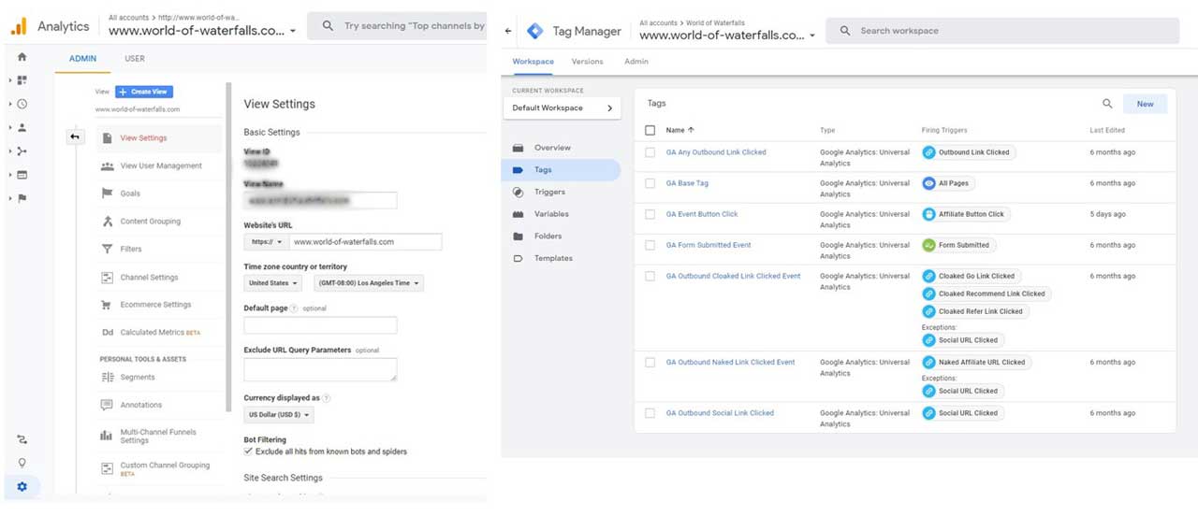Image resolution: width=1198 pixels, height=516 pixels.
Task: Toggle the select-all checkbox in Tags header
Action: pyautogui.click(x=650, y=130)
